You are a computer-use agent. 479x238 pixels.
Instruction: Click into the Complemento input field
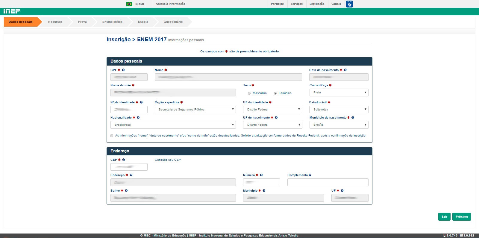tap(328, 182)
